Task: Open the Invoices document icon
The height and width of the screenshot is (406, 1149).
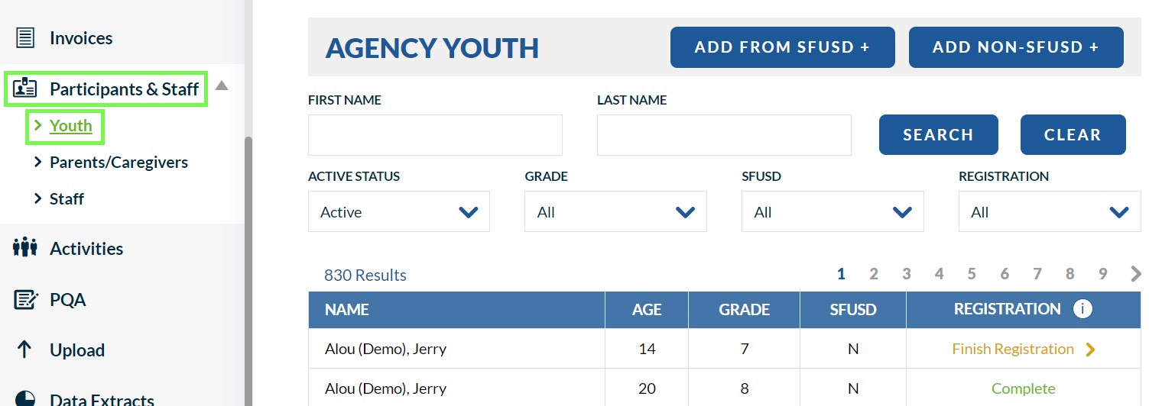Action: (x=25, y=37)
